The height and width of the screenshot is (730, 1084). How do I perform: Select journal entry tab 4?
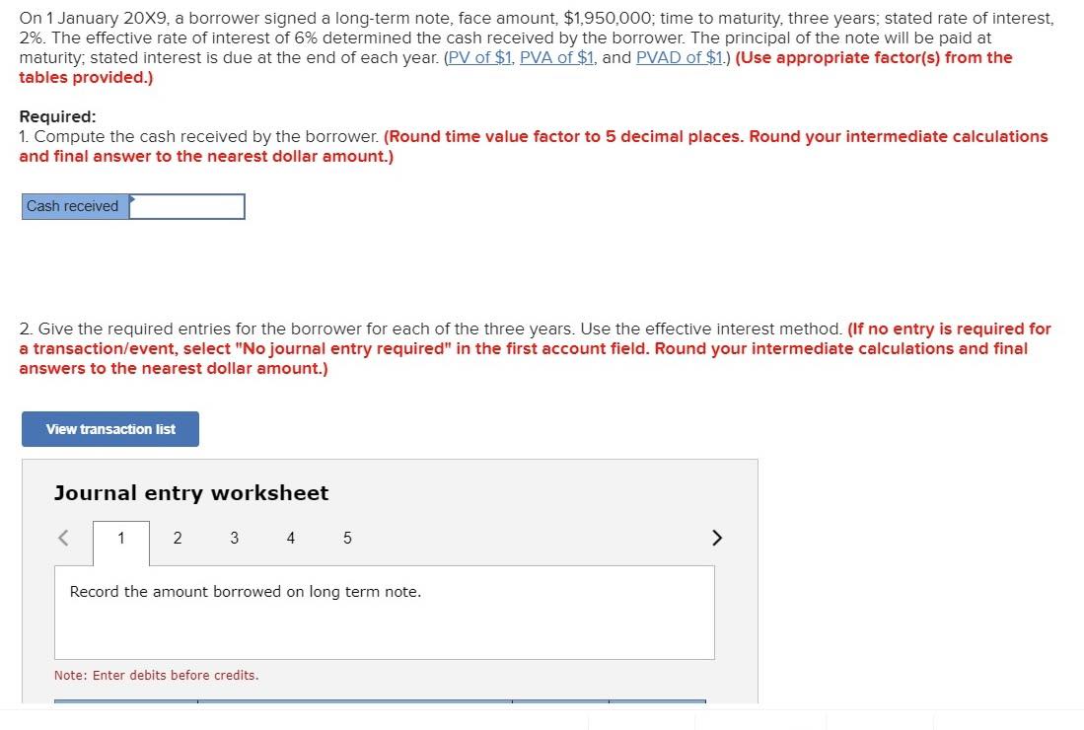point(290,538)
